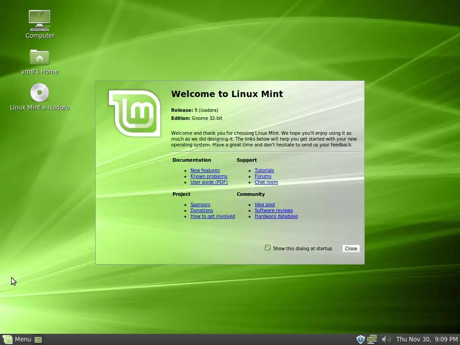460x345 pixels.
Task: Click the Linux Mint logo in welcome dialog
Action: pyautogui.click(x=135, y=113)
